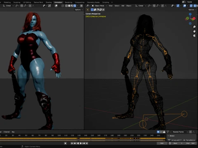The width and height of the screenshot is (198, 148).
Task: Select solid shading in left viewport
Action: coord(69,6)
